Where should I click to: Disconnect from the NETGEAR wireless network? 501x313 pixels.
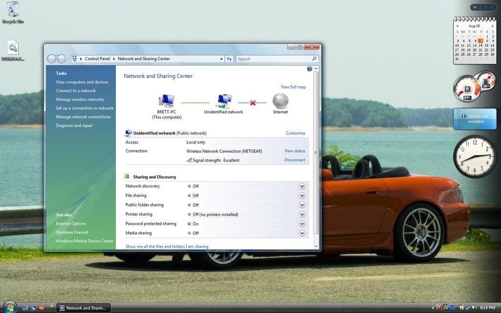click(295, 160)
